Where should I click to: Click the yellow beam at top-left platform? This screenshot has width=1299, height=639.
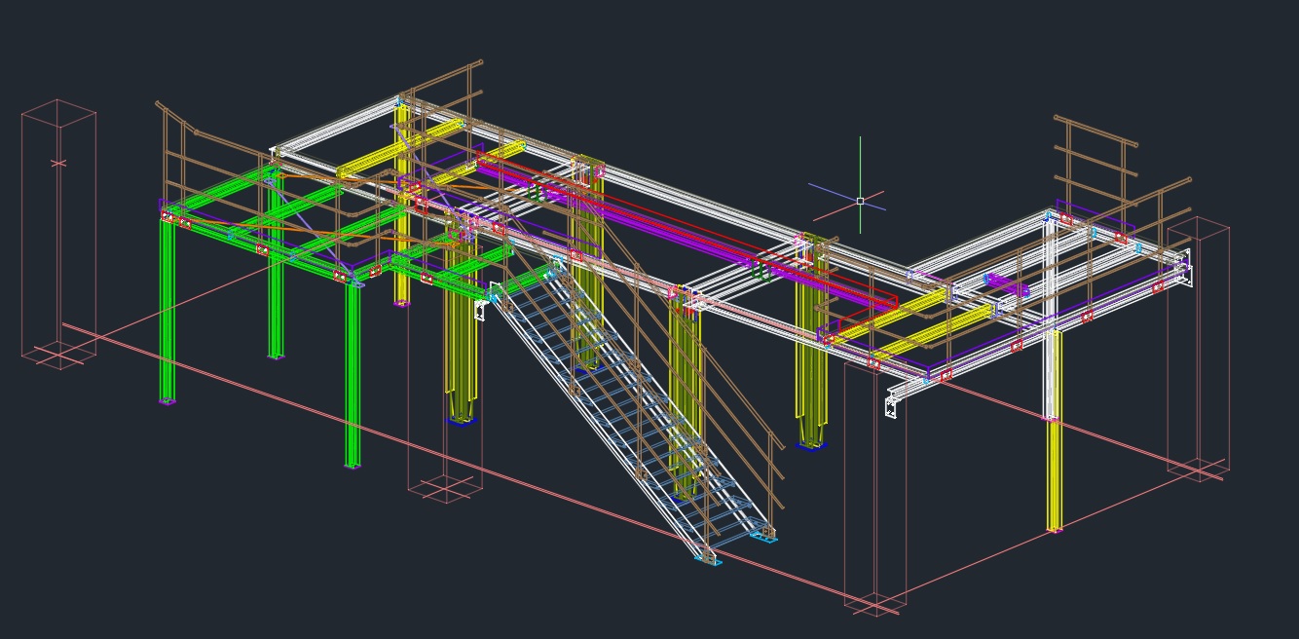pyautogui.click(x=399, y=151)
